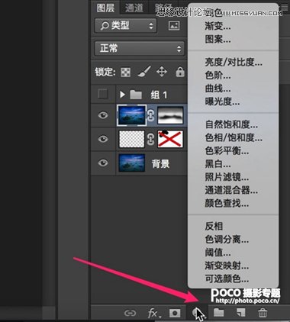
Task: Choose 可选颜色... adjustment
Action: [227, 279]
